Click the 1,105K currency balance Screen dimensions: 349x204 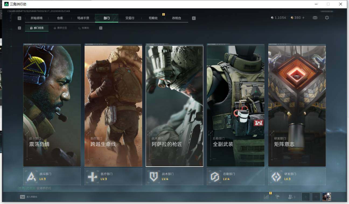(280, 18)
